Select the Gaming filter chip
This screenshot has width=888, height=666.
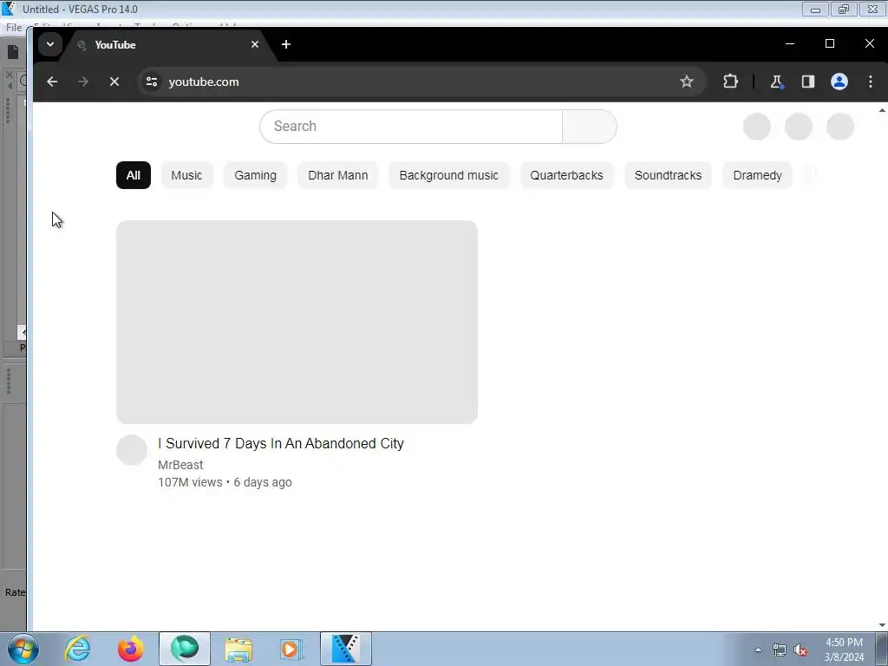[256, 175]
